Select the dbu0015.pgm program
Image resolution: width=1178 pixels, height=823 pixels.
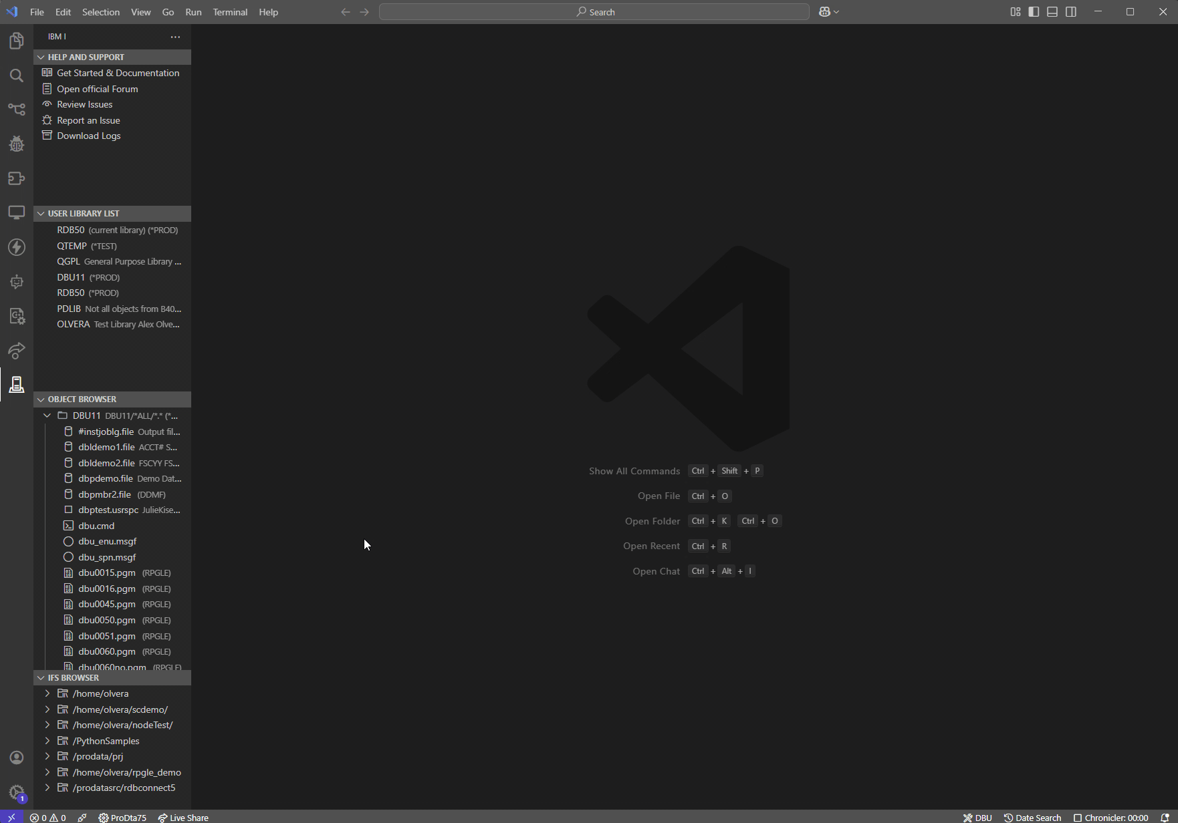click(112, 572)
